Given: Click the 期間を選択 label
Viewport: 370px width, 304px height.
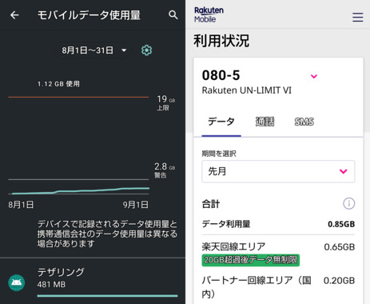Looking at the screenshot, I should [219, 154].
